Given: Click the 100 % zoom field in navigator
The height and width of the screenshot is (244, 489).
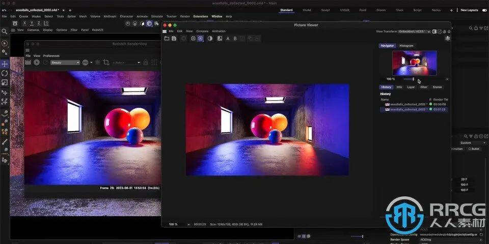Looking at the screenshot, I should (391, 79).
